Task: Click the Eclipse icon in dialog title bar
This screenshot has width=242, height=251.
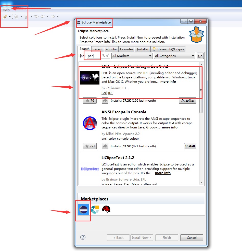Action: coord(79,22)
